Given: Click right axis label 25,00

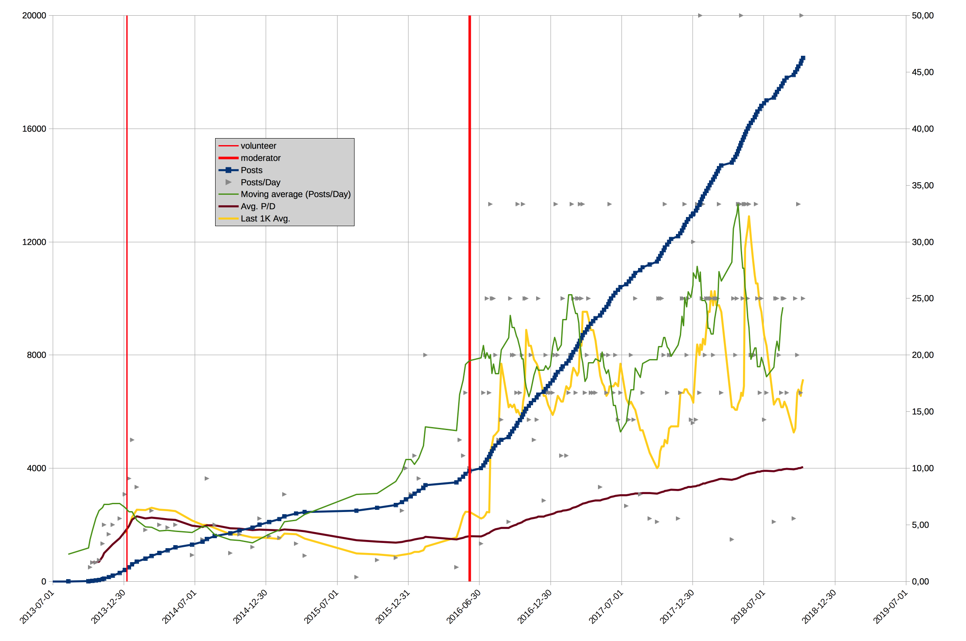Looking at the screenshot, I should tap(923, 298).
